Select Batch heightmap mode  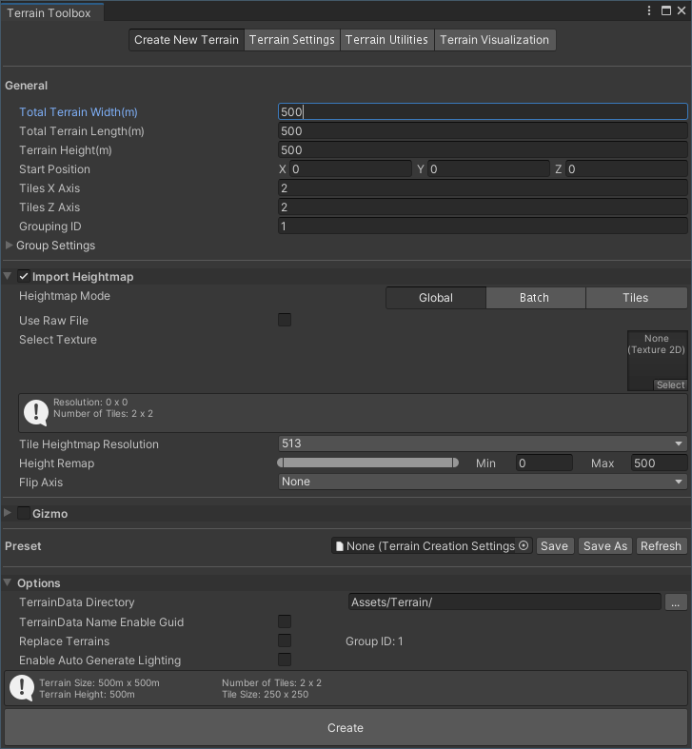(x=534, y=298)
